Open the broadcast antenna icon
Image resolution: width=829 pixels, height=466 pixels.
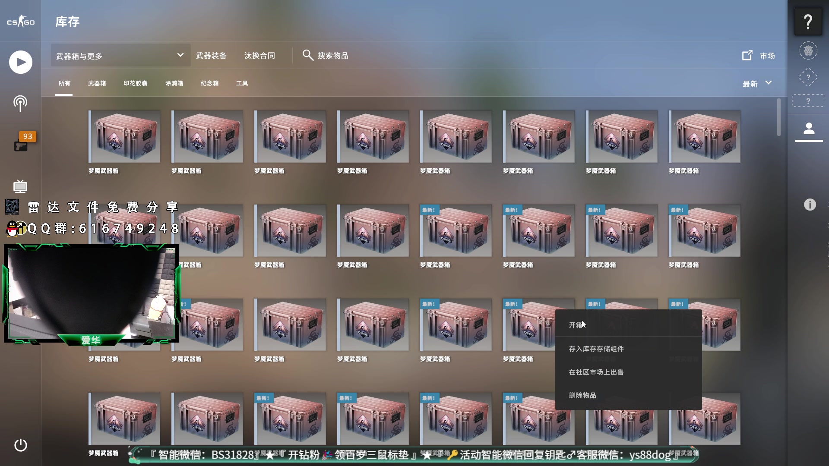[x=20, y=103]
